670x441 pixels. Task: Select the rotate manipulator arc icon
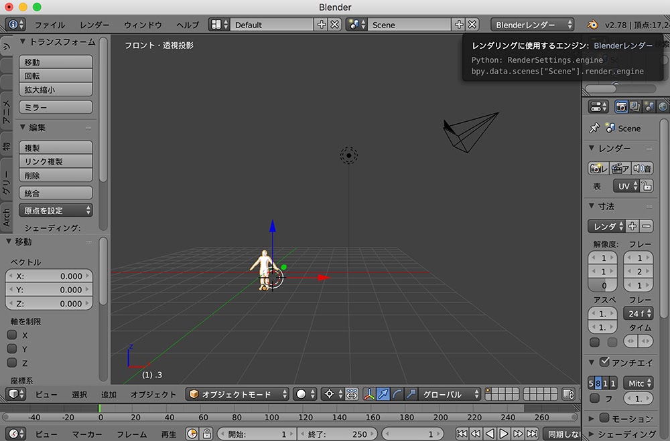coord(398,394)
